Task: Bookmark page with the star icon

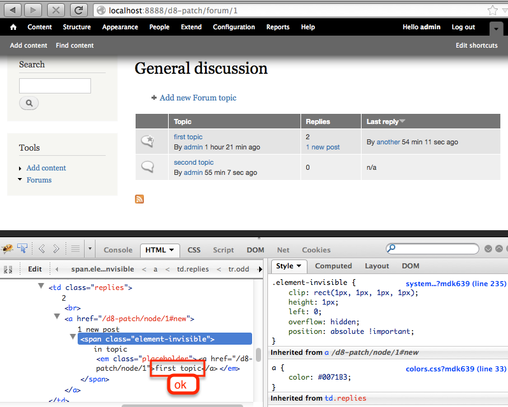Action: point(493,10)
